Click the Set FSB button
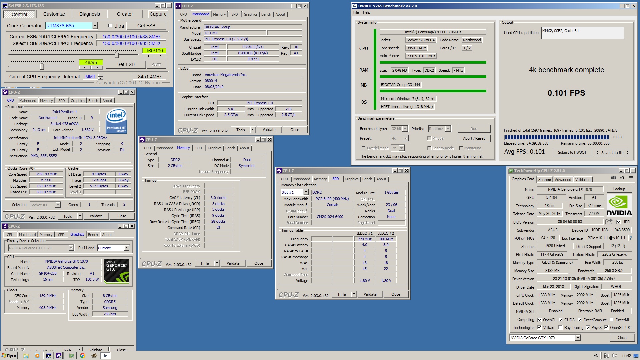Screen dimensions: 640x360 coord(126,64)
